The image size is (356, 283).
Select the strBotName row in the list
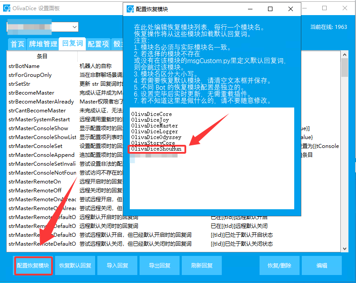[x=24, y=66]
